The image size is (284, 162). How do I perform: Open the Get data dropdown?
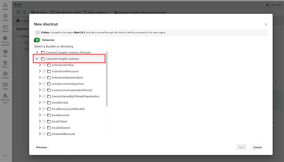40,12
